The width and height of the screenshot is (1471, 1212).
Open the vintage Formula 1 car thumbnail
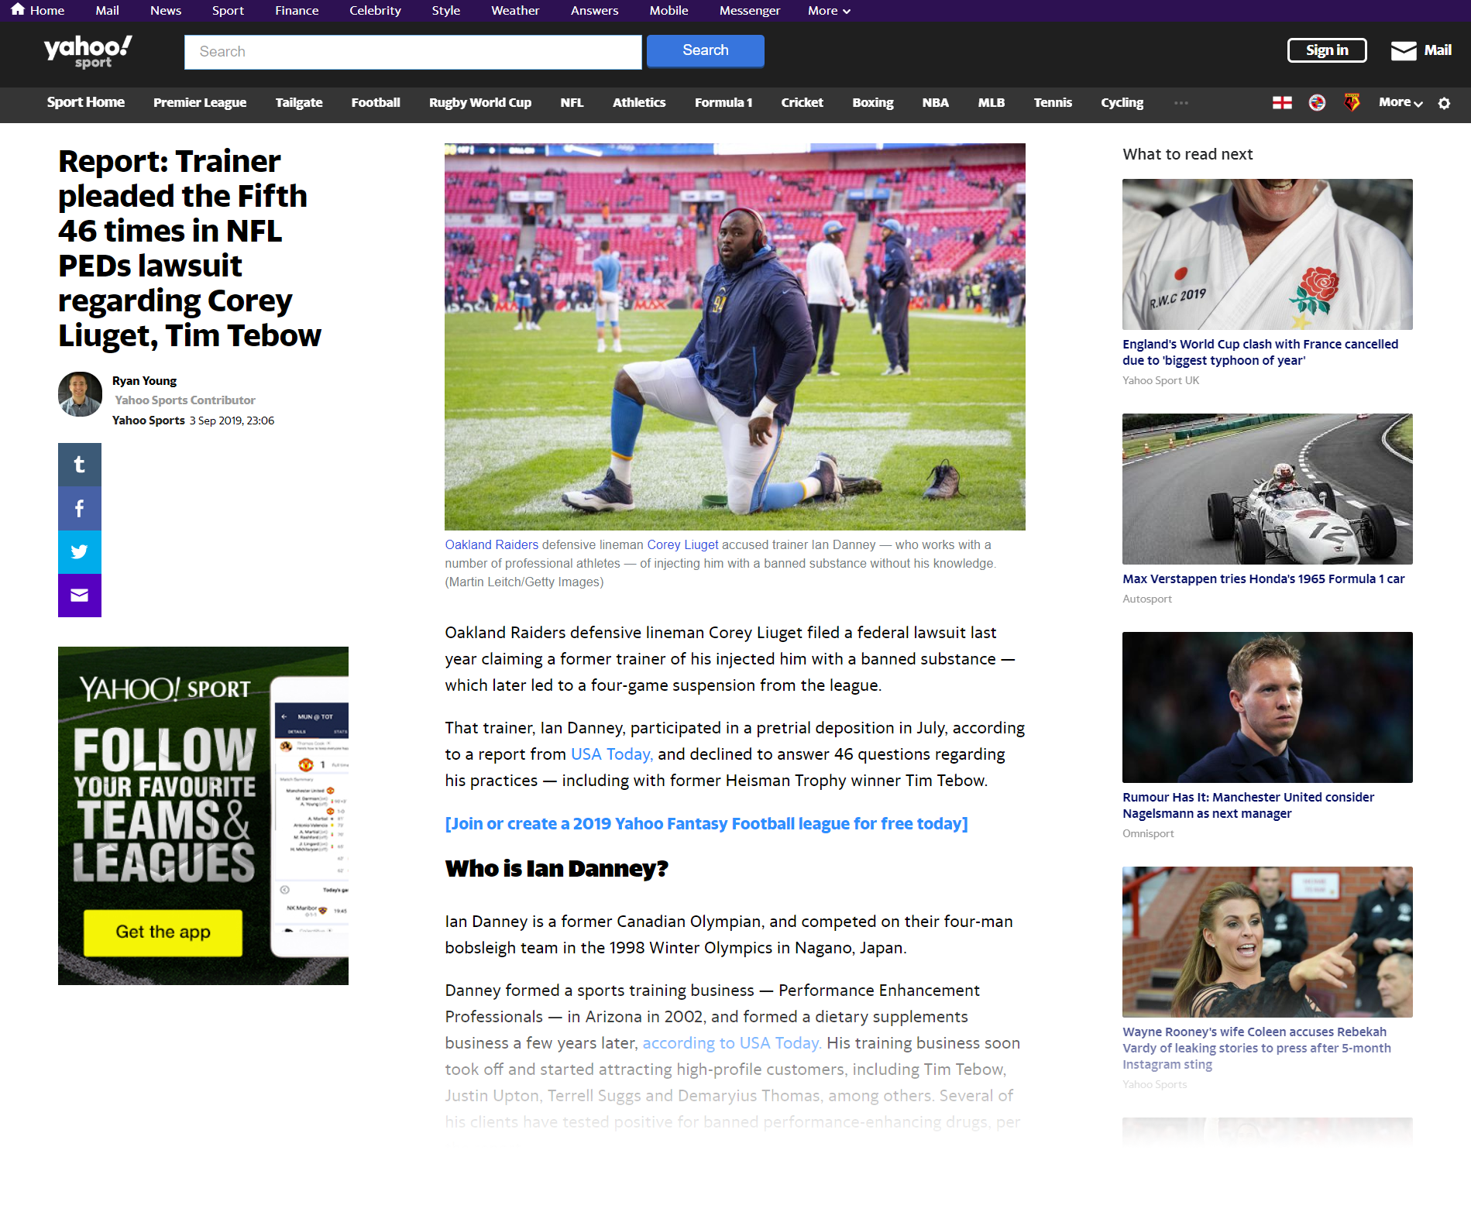tap(1267, 489)
